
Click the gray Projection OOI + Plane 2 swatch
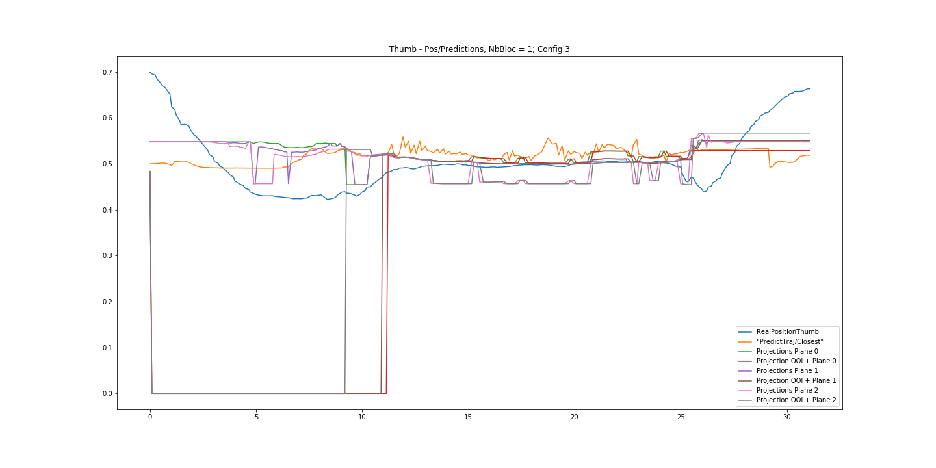click(746, 400)
